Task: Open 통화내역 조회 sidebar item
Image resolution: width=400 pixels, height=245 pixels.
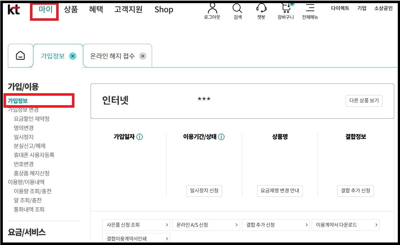Action: click(29, 209)
